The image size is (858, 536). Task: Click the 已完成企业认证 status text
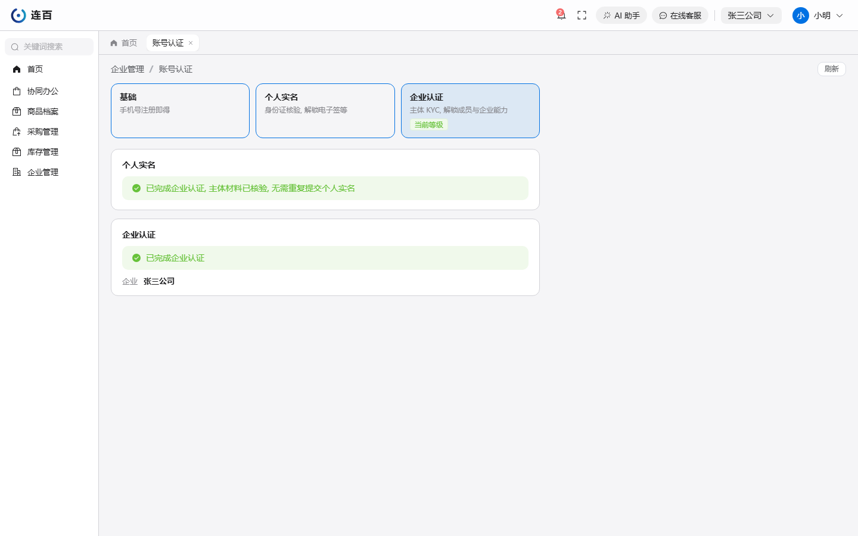175,258
